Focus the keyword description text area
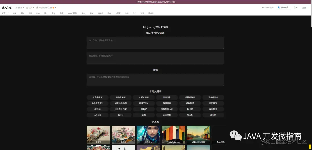This screenshot has width=312, height=150. [155, 43]
